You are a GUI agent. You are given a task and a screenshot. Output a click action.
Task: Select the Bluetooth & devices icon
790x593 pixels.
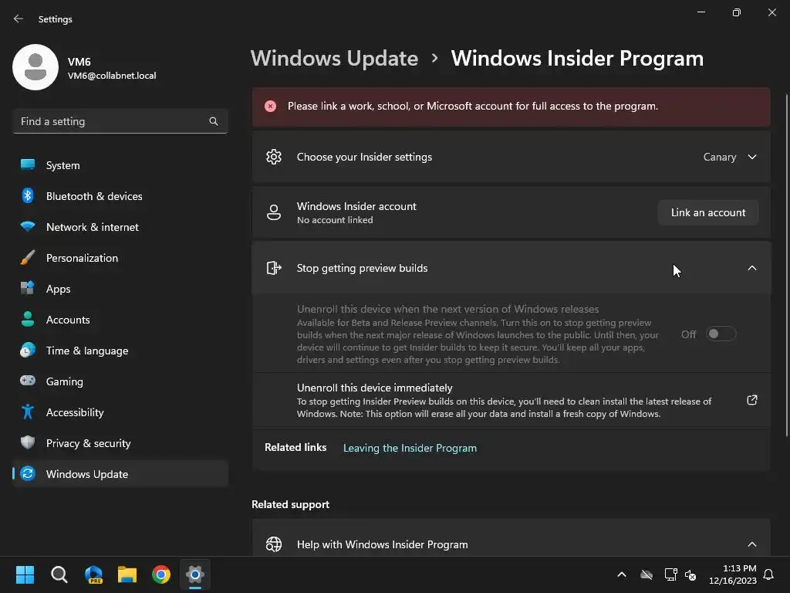[28, 195]
